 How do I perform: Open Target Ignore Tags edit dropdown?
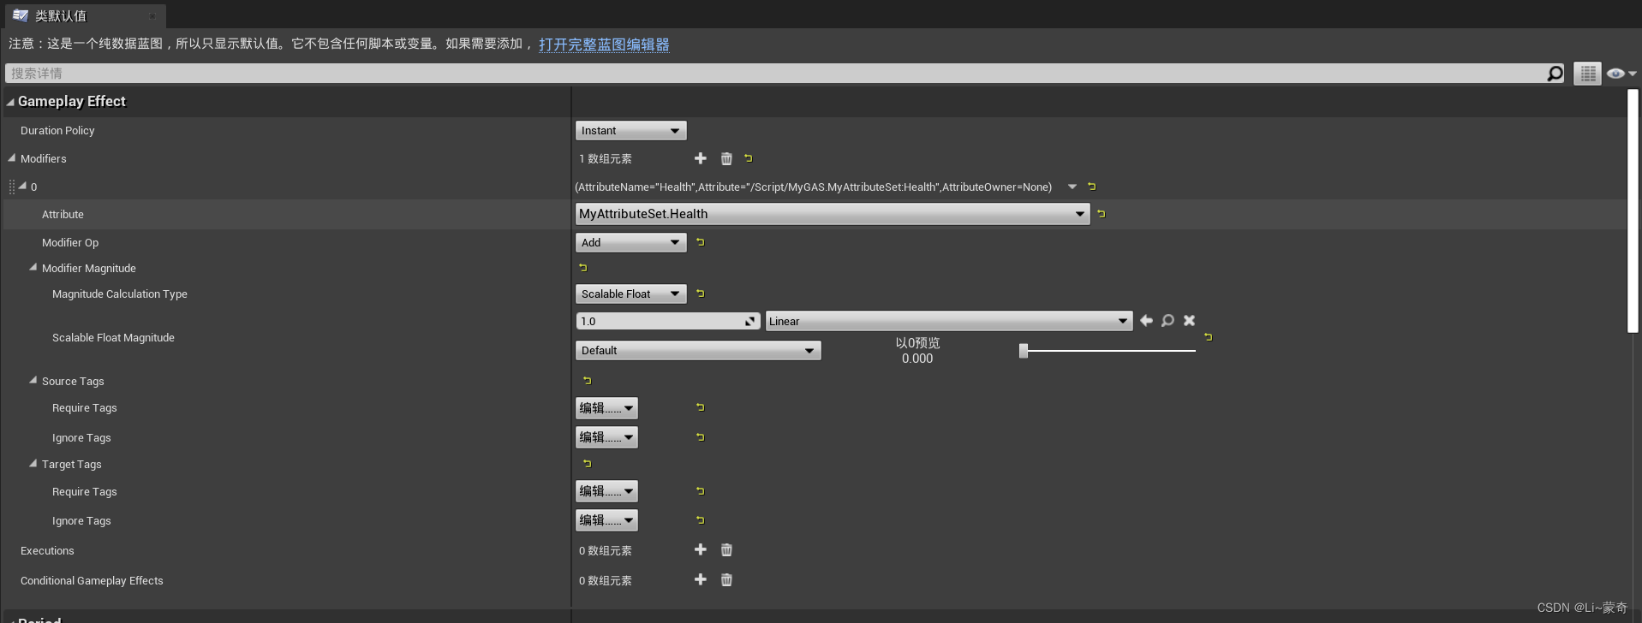[x=606, y=520]
